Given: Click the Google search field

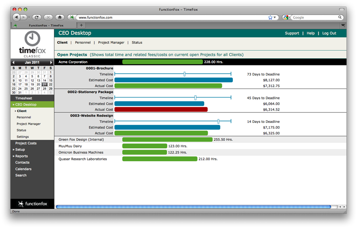Looking at the screenshot, I should (315, 17).
